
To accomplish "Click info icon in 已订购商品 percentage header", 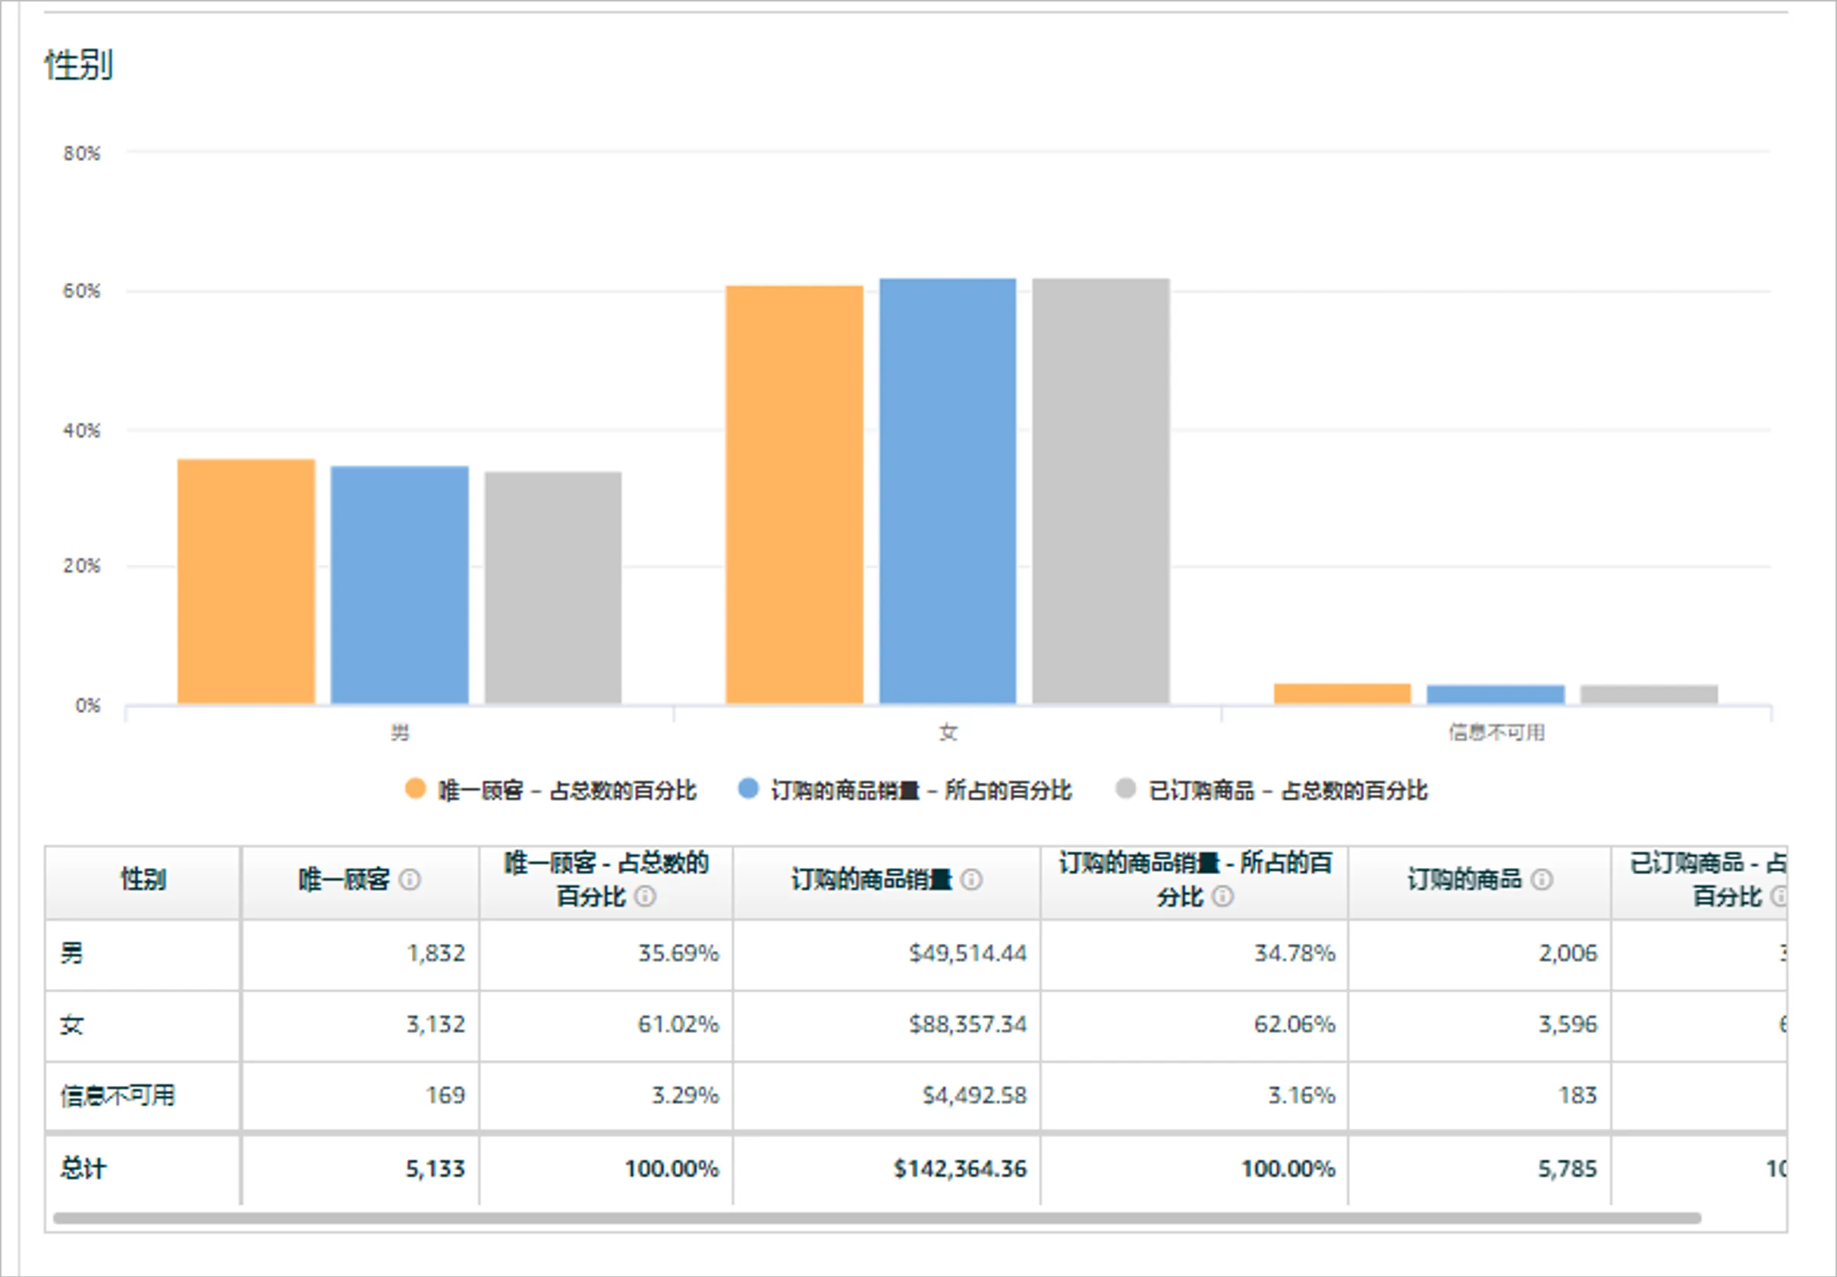I will (1779, 896).
